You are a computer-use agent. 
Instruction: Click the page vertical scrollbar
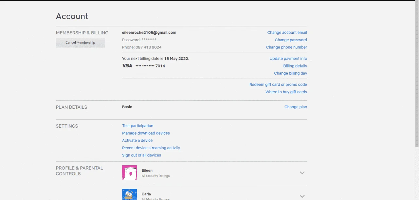417,74
